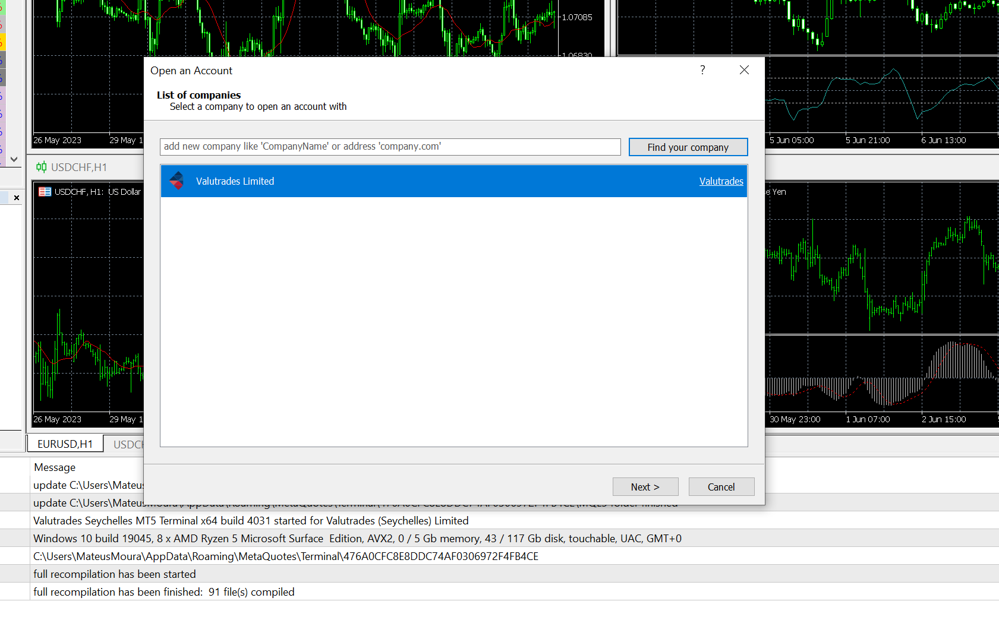999x620 pixels.
Task: Open the Valutrades hyperlink
Action: tap(721, 181)
